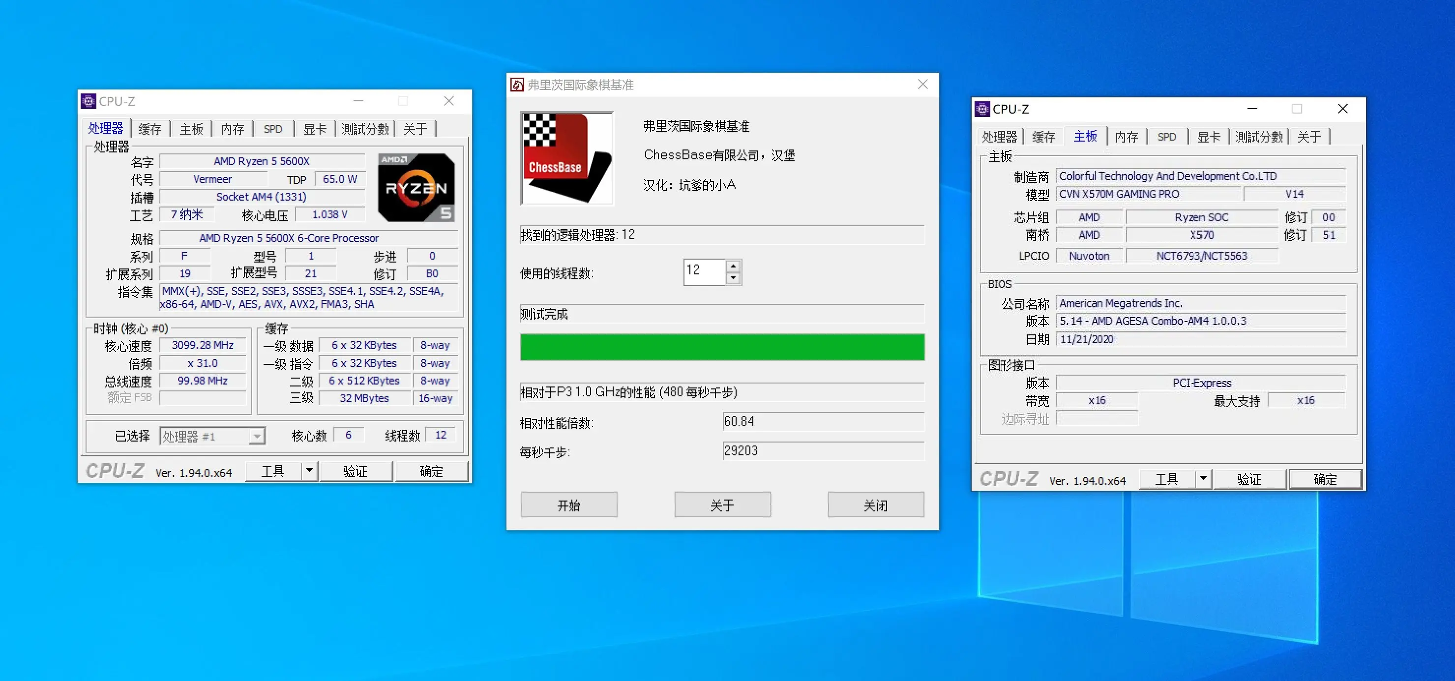This screenshot has width=1455, height=681.
Task: Click the TDP value 65.0 W
Action: point(339,179)
